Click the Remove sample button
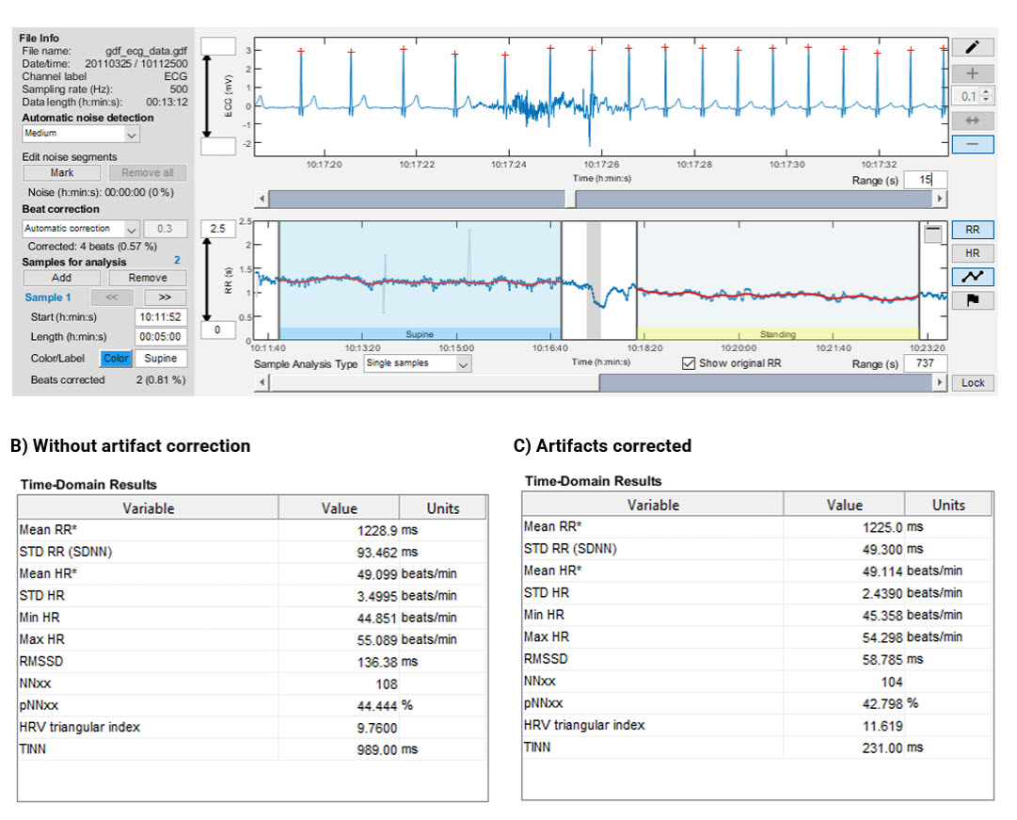 (147, 277)
